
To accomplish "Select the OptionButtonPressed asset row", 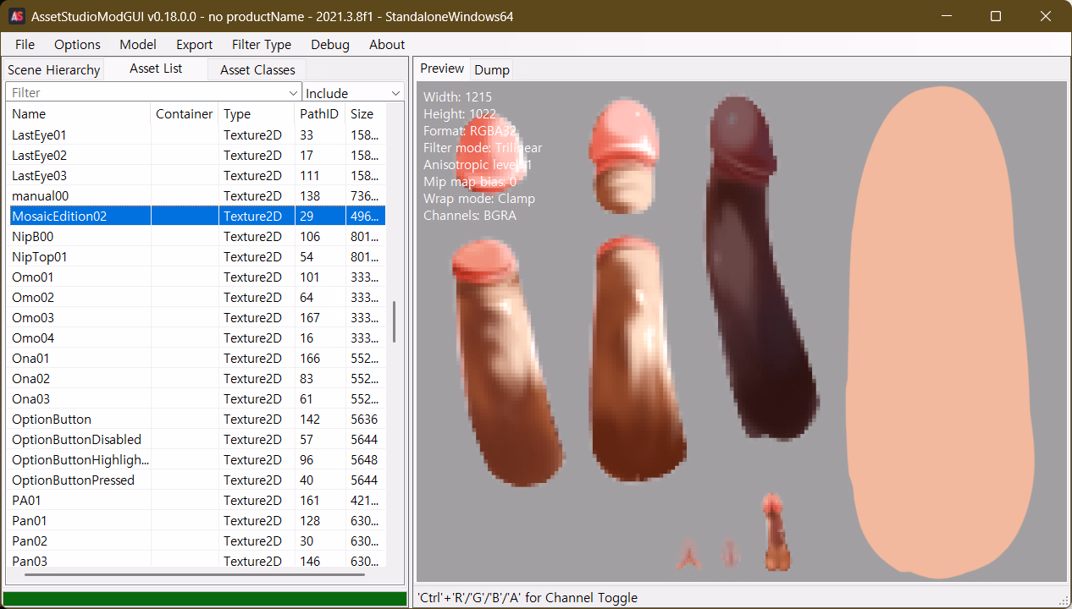I will coord(73,480).
